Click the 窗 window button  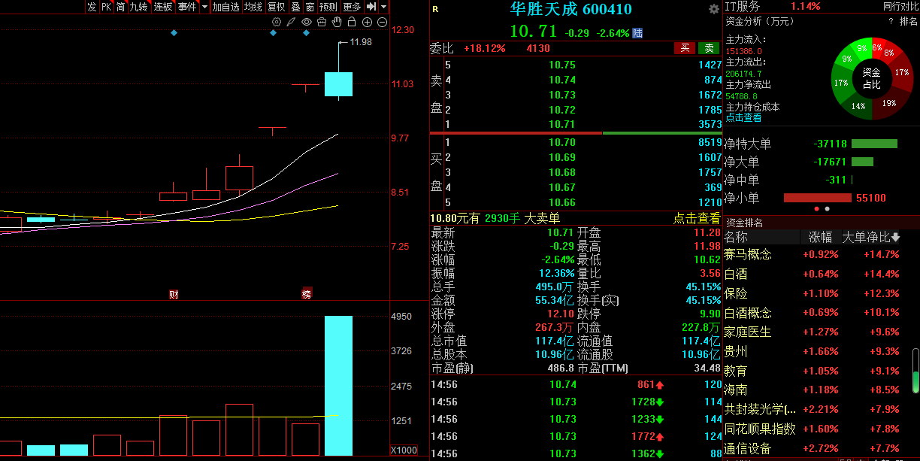(309, 7)
